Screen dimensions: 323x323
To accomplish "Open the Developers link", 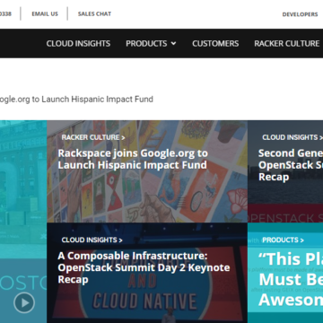I will (300, 14).
